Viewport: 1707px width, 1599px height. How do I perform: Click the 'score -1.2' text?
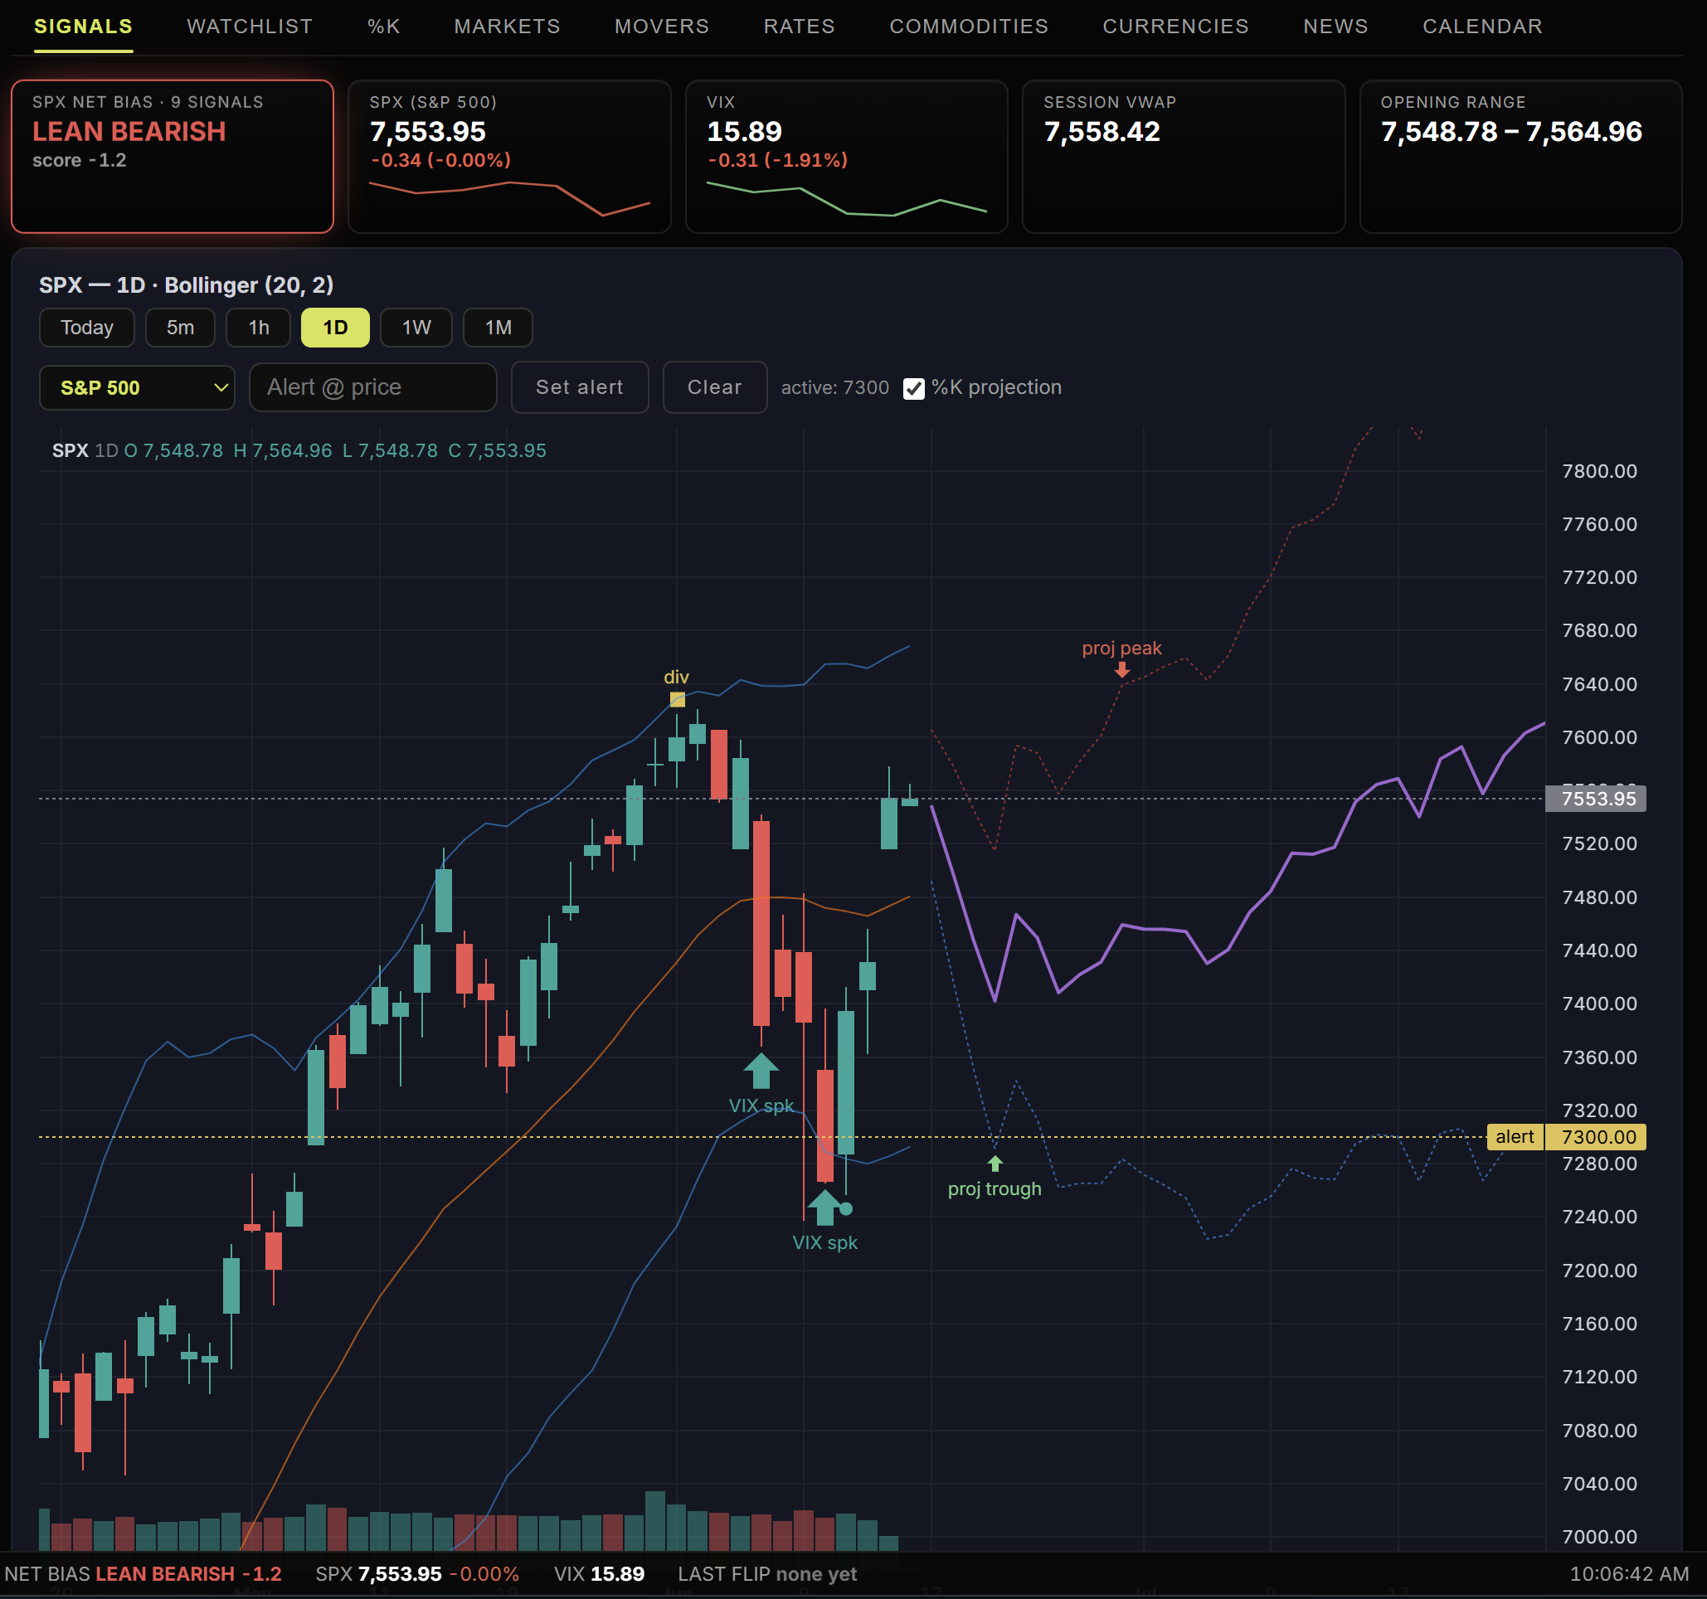79,160
